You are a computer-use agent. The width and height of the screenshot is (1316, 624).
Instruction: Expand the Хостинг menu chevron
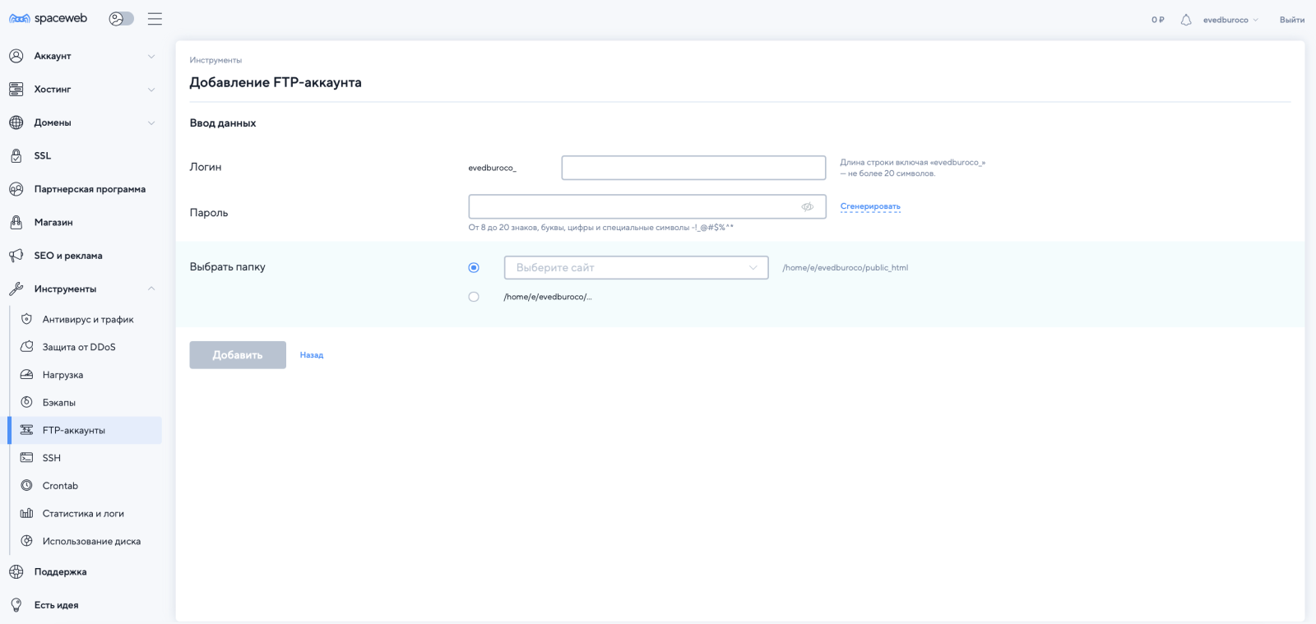tap(151, 90)
